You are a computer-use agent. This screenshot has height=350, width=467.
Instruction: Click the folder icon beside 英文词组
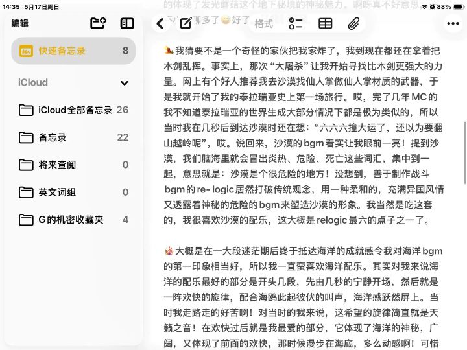[26, 192]
